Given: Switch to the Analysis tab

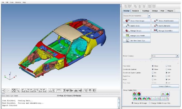Looking at the screenshot, I should click(x=136, y=11).
